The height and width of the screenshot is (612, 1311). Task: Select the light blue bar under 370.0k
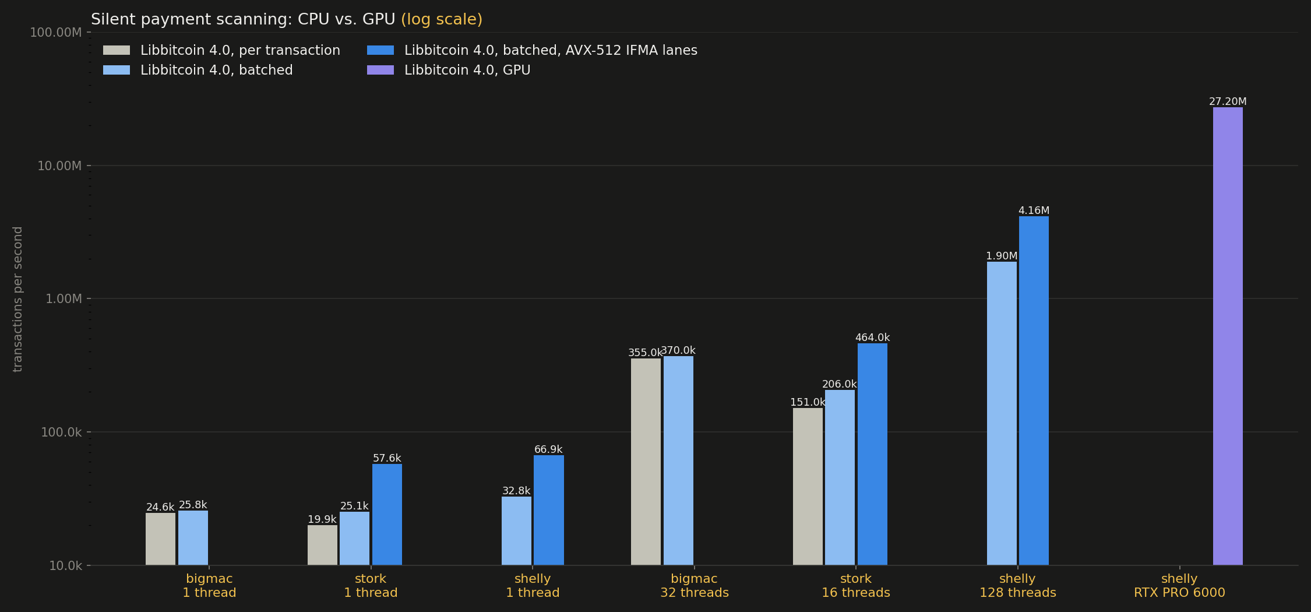(x=678, y=460)
